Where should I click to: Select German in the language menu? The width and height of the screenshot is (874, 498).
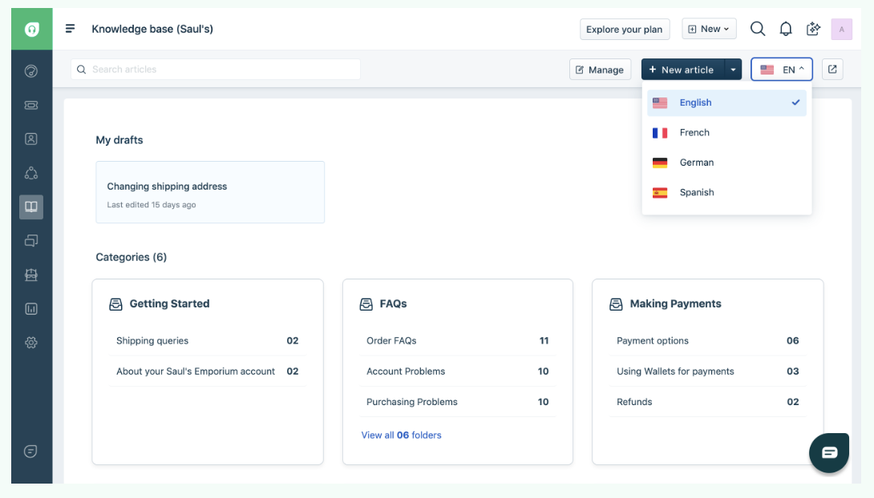point(696,162)
